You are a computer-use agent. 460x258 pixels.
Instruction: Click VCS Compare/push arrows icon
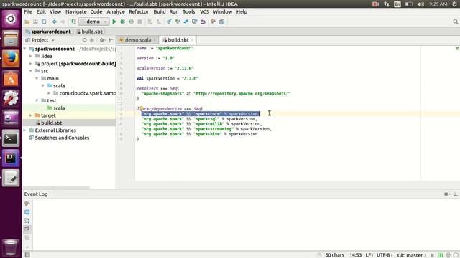[186, 21]
